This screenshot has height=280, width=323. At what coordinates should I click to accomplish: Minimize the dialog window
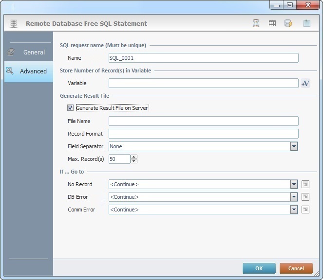point(277,5)
